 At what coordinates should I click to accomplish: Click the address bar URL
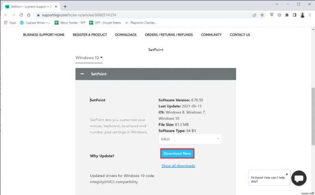pos(79,15)
